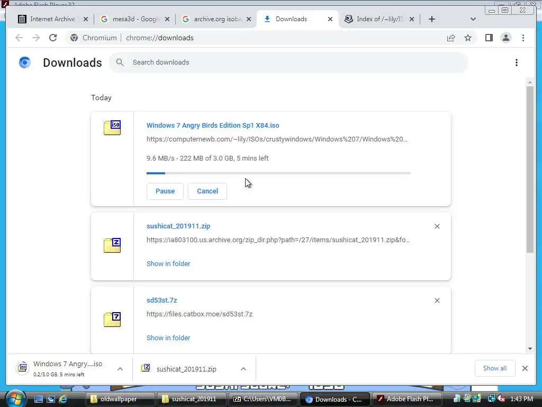Remove sushicat_201911.zip from list
The width and height of the screenshot is (542, 407).
click(x=437, y=226)
